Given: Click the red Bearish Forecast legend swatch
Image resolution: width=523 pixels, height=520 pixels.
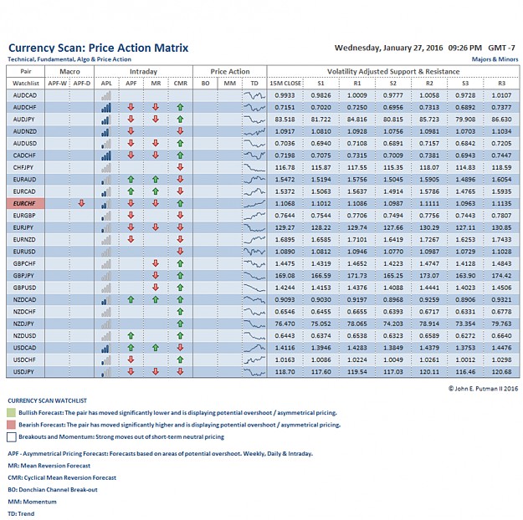Looking at the screenshot, I should (12, 425).
